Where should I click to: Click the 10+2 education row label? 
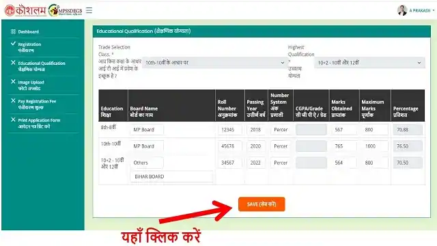click(112, 163)
